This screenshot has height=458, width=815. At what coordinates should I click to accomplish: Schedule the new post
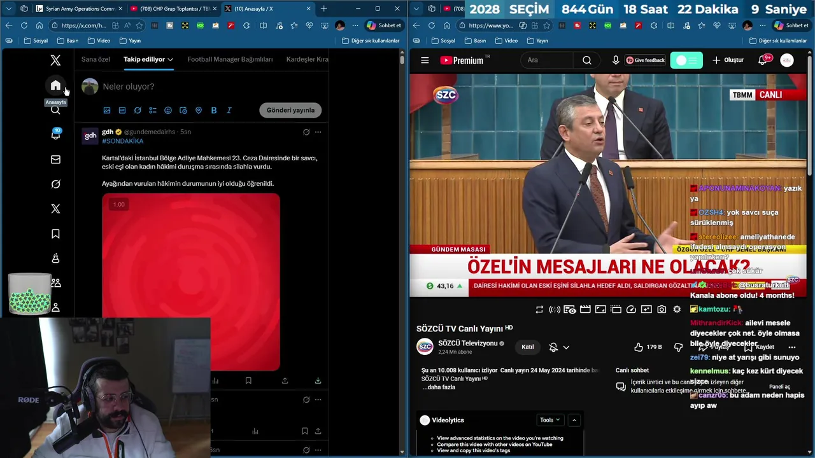[x=183, y=110]
